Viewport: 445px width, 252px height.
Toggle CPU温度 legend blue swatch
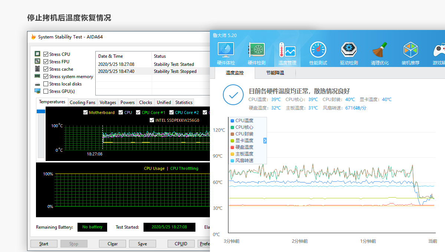pyautogui.click(x=232, y=121)
